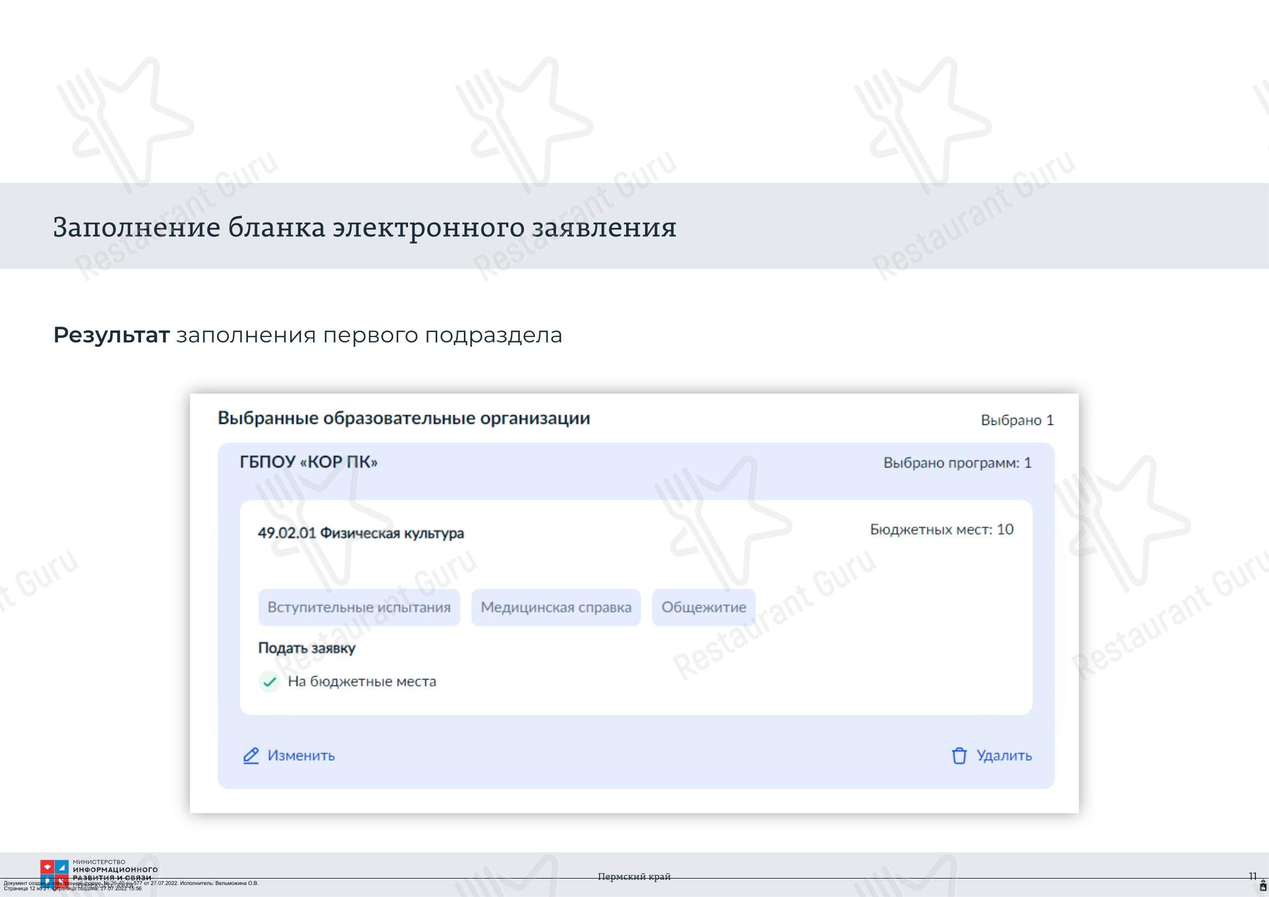Click the Выбранные образовательные организации heading
1269x897 pixels.
pyautogui.click(x=404, y=418)
